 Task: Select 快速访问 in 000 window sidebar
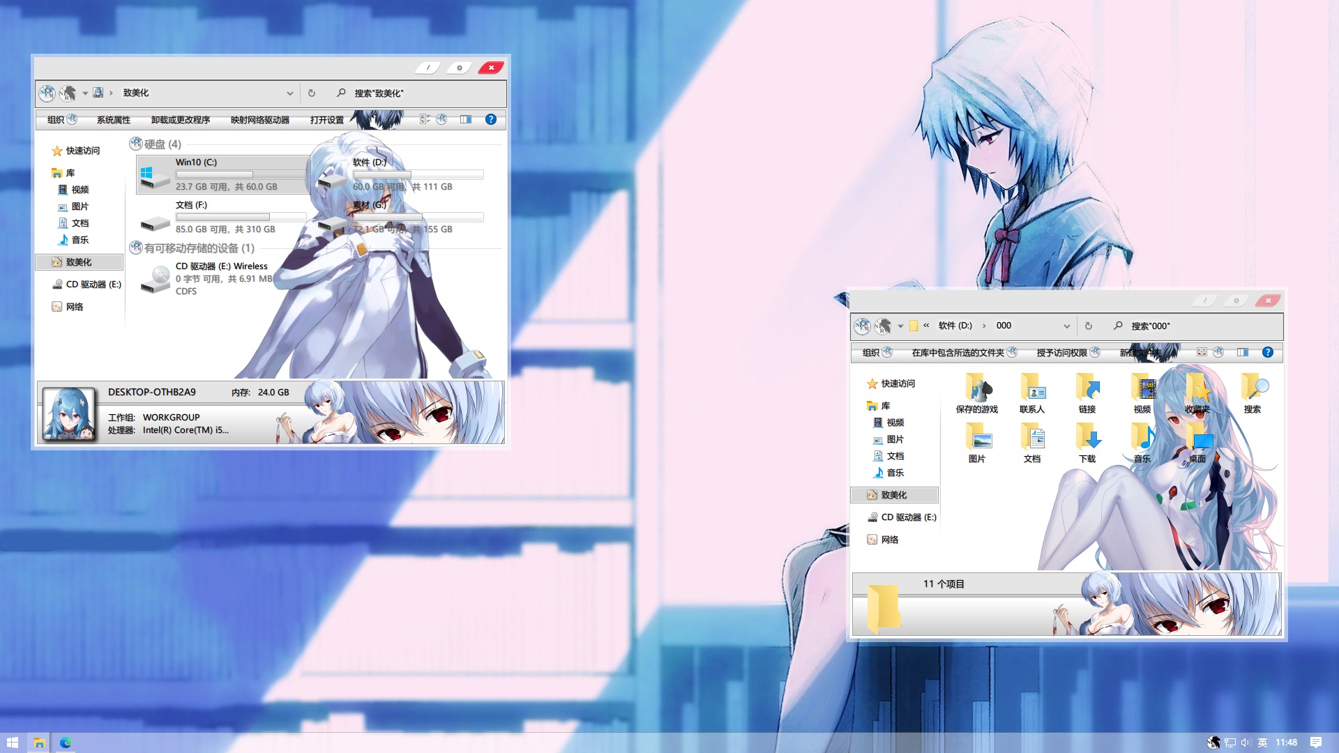pyautogui.click(x=891, y=383)
